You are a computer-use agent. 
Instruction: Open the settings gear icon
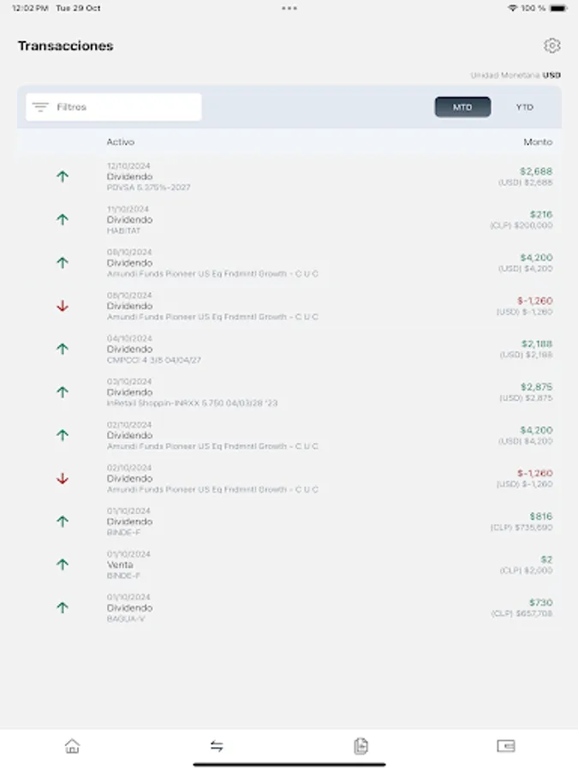pos(552,46)
